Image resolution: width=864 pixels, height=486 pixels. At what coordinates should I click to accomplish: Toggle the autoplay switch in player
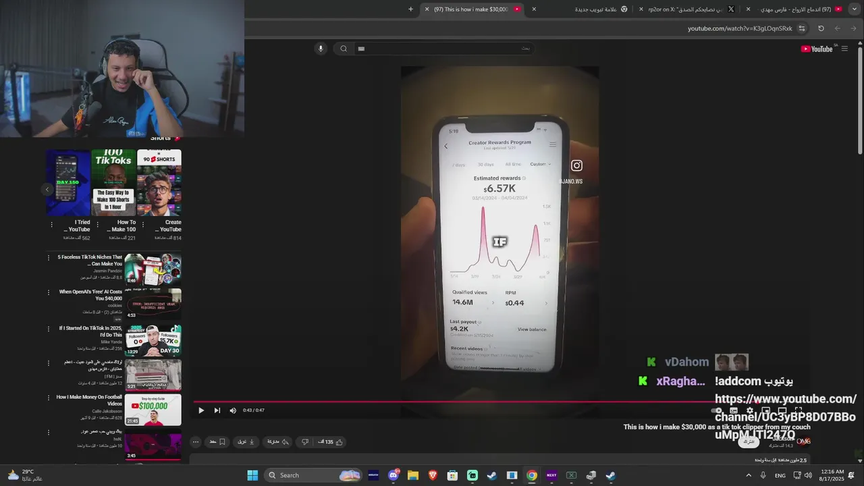[718, 410]
